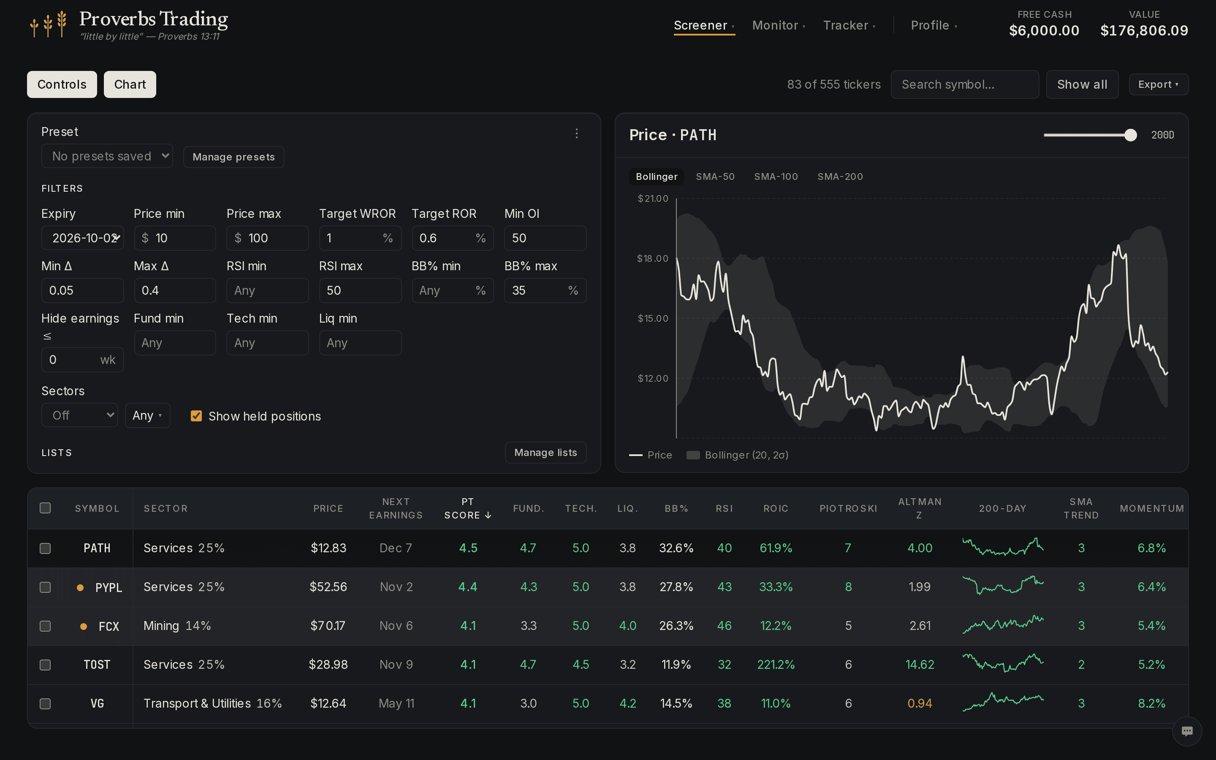Click the Fund min input
This screenshot has width=1216, height=760.
pos(175,343)
